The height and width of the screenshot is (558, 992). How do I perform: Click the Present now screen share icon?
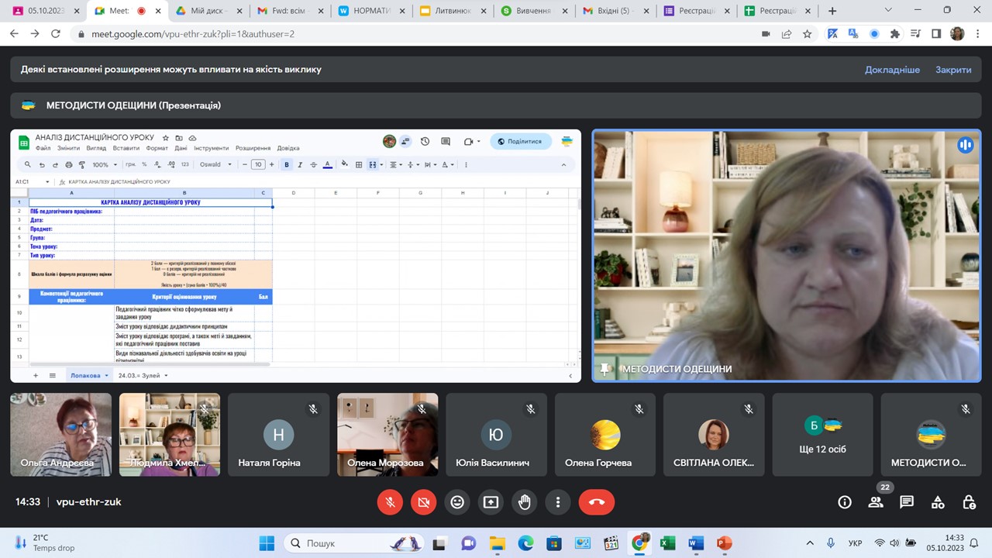[x=491, y=502]
